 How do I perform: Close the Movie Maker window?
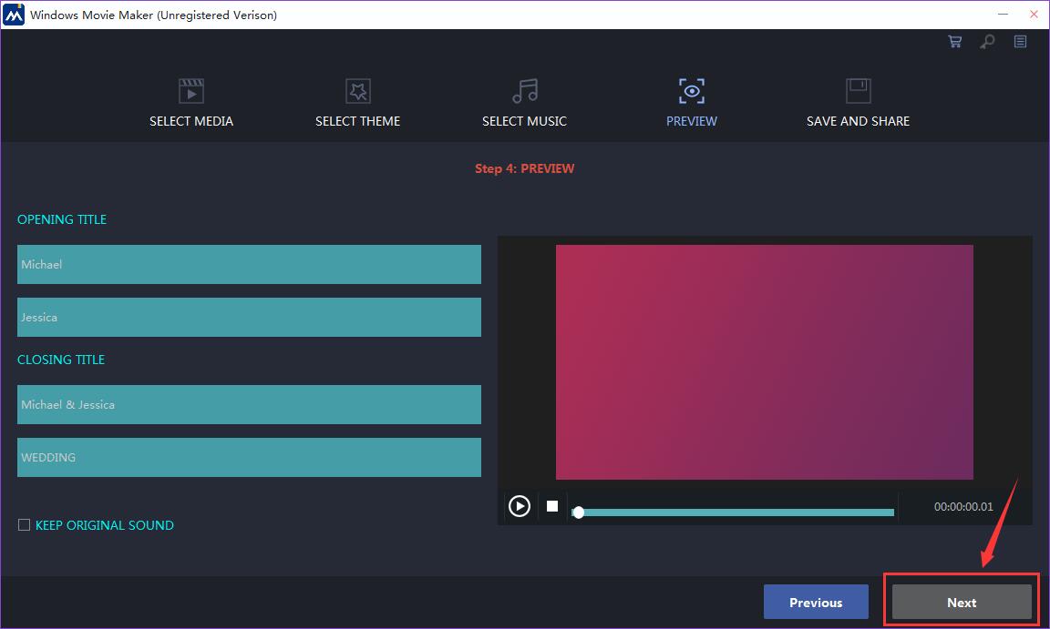tap(1034, 14)
